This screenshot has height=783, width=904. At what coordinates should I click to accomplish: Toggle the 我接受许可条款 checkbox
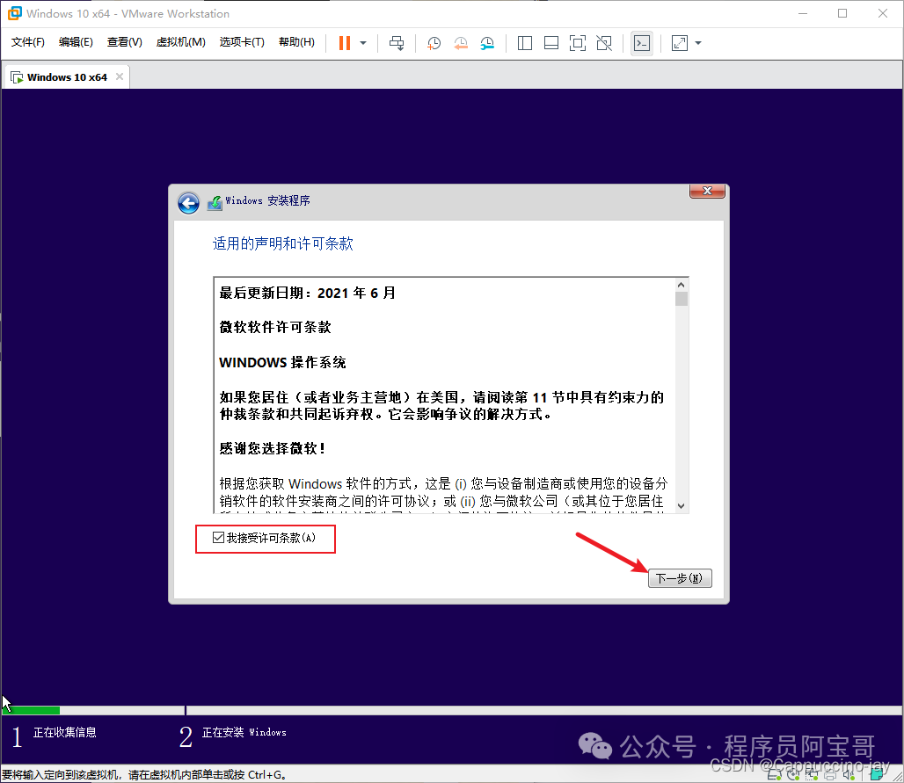pos(218,538)
